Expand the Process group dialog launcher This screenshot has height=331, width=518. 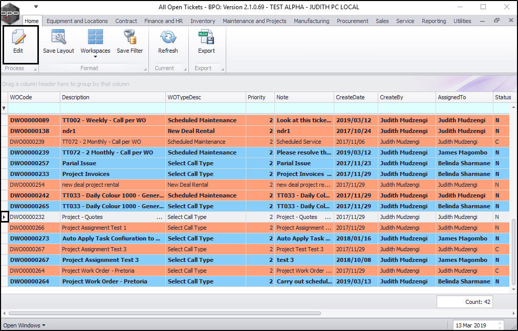click(x=34, y=69)
